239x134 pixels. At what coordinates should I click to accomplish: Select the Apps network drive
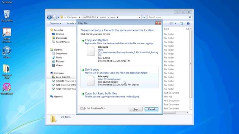pos(64,89)
